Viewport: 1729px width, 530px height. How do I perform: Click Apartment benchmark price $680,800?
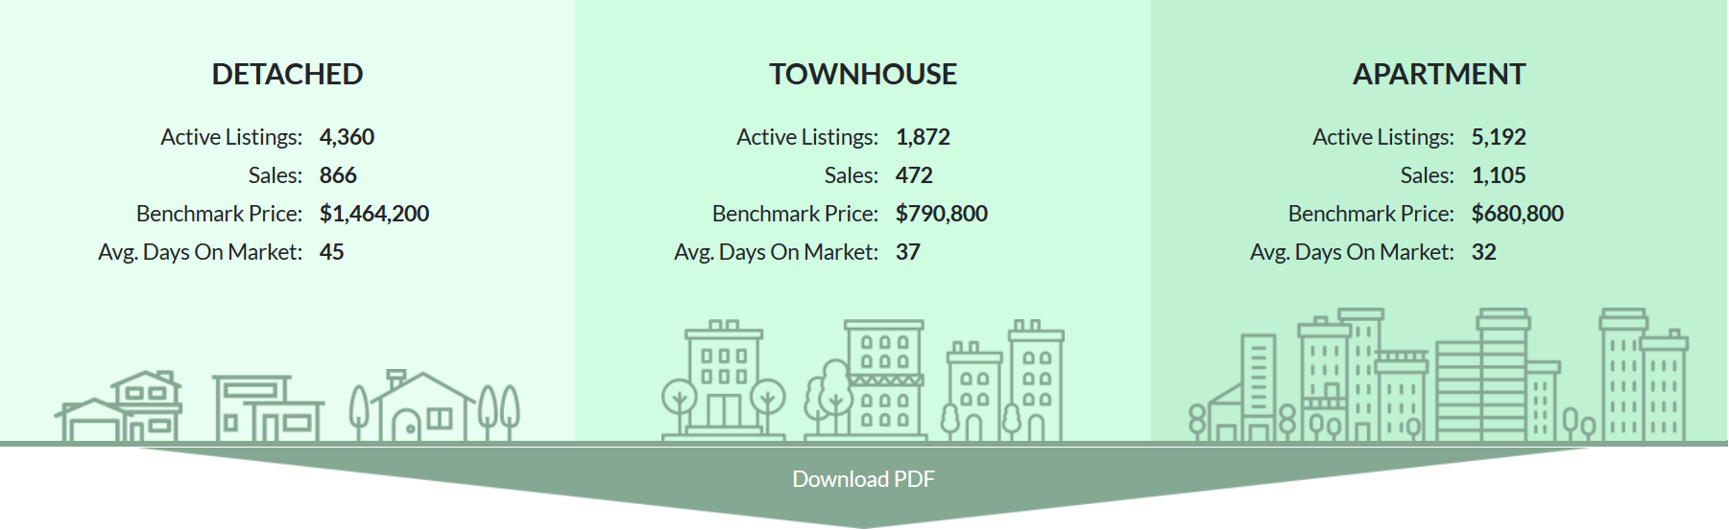pyautogui.click(x=1517, y=214)
